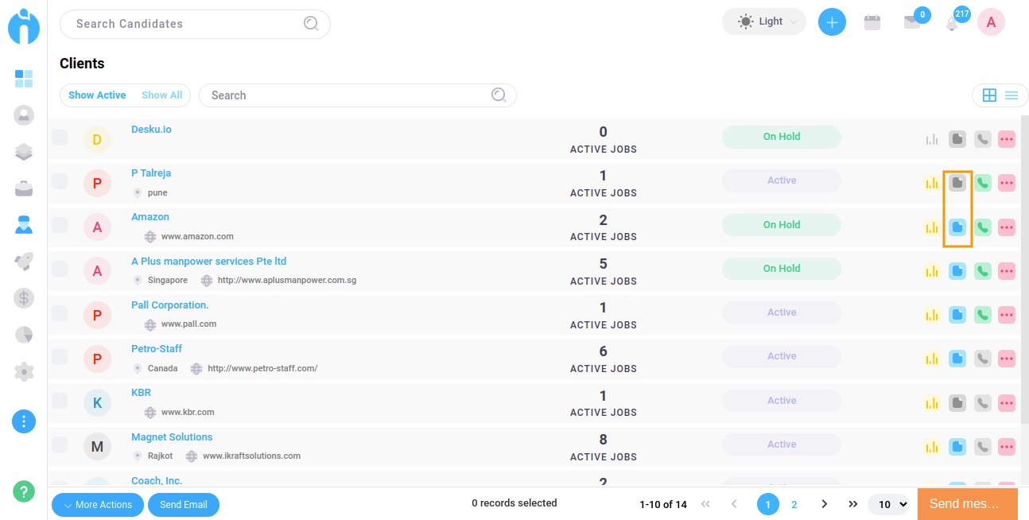Open the notes icon for A Plus manpower
Image resolution: width=1029 pixels, height=520 pixels.
957,271
